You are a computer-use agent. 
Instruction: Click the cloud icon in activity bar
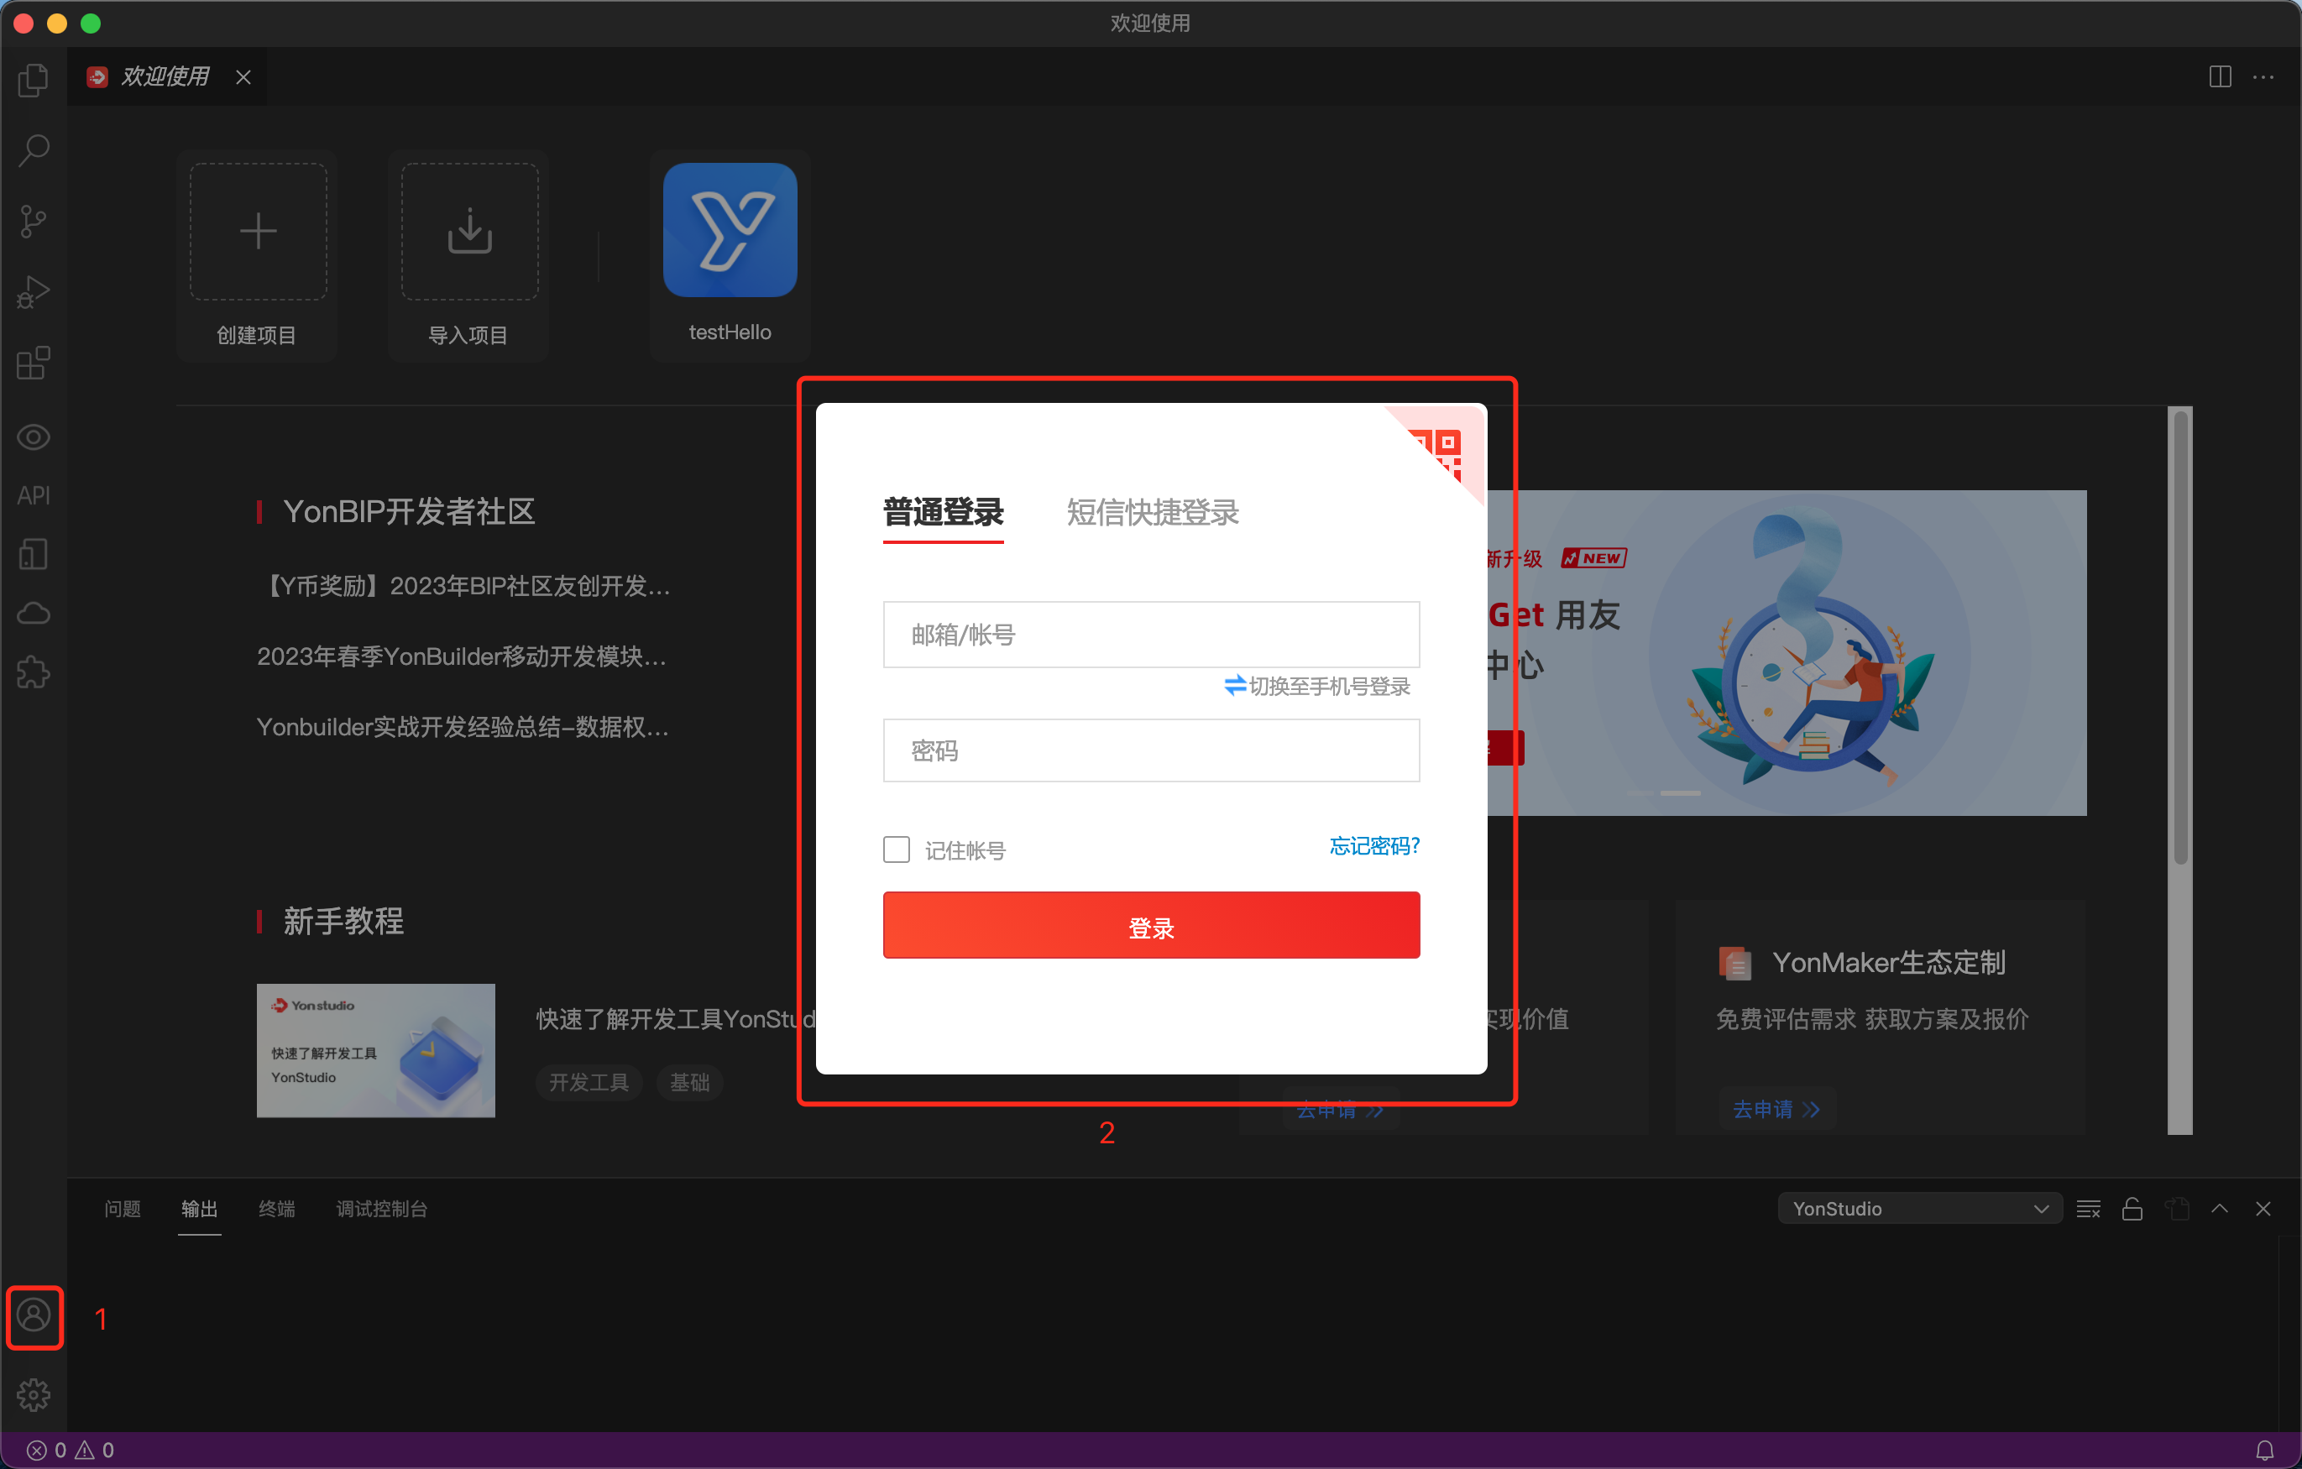(34, 613)
